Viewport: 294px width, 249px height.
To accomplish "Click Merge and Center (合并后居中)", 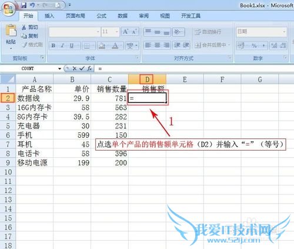I will tap(211, 45).
